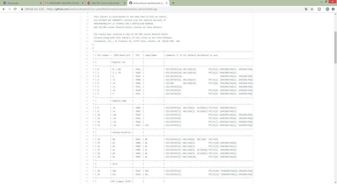Screen dimensions: 337x184
Task: View site info via the padlock icon
Action: pyautogui.click(x=22, y=9)
